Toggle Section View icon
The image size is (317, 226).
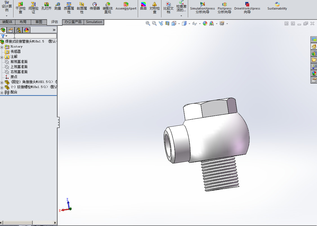pos(167,23)
